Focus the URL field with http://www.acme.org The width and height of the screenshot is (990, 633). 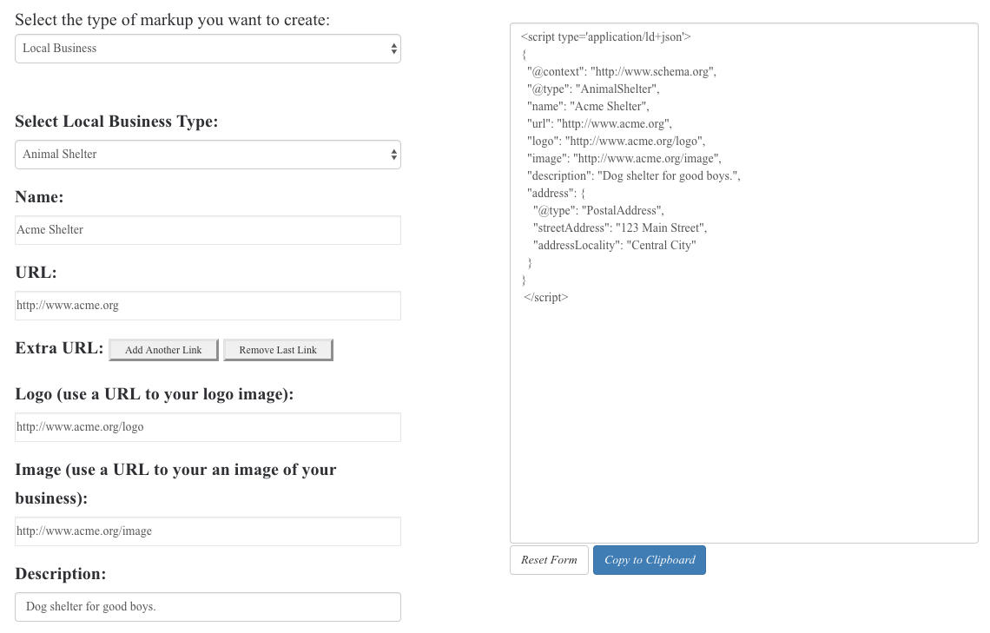[x=208, y=306]
